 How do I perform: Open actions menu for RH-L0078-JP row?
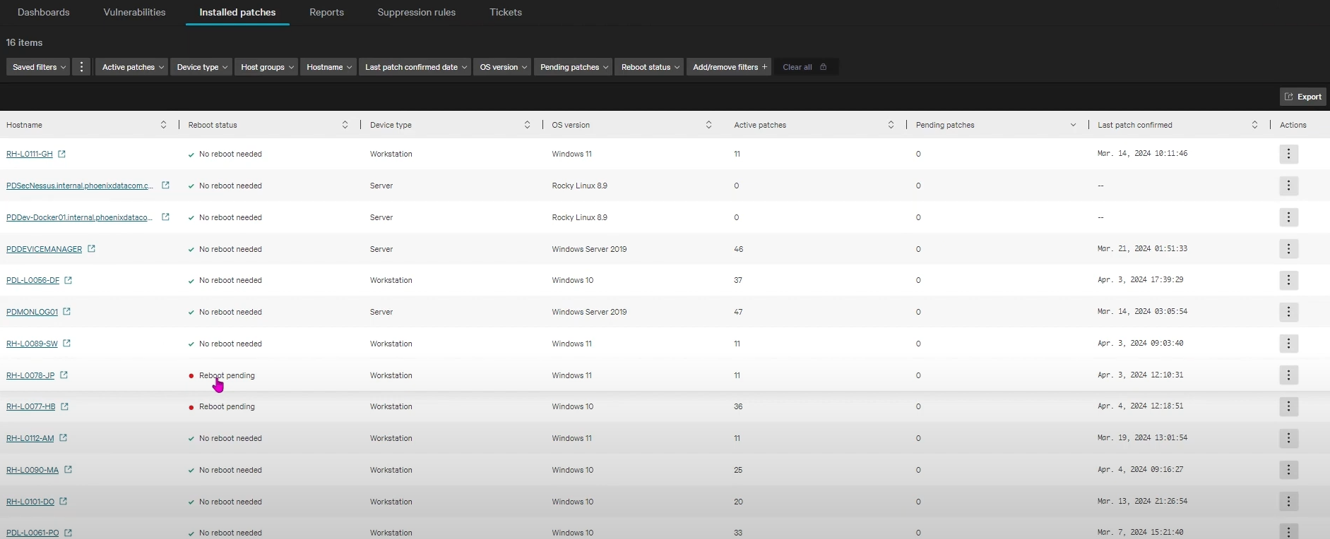click(x=1288, y=375)
